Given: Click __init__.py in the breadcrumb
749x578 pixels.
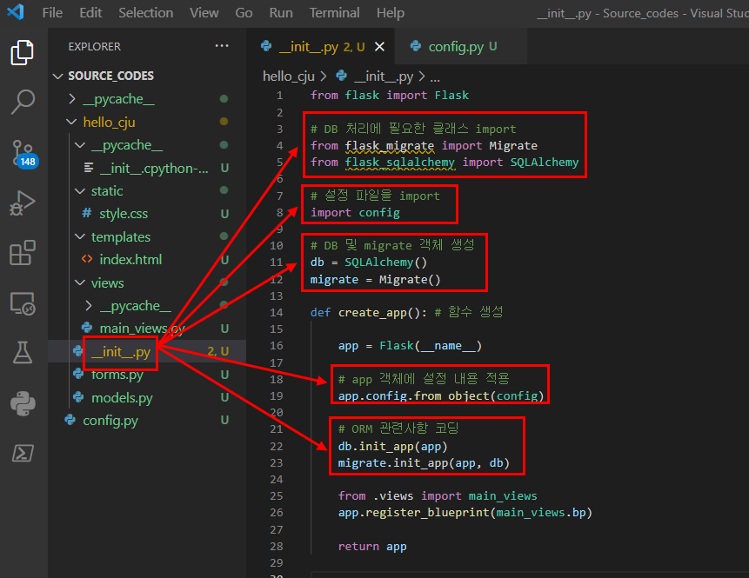Looking at the screenshot, I should point(384,76).
